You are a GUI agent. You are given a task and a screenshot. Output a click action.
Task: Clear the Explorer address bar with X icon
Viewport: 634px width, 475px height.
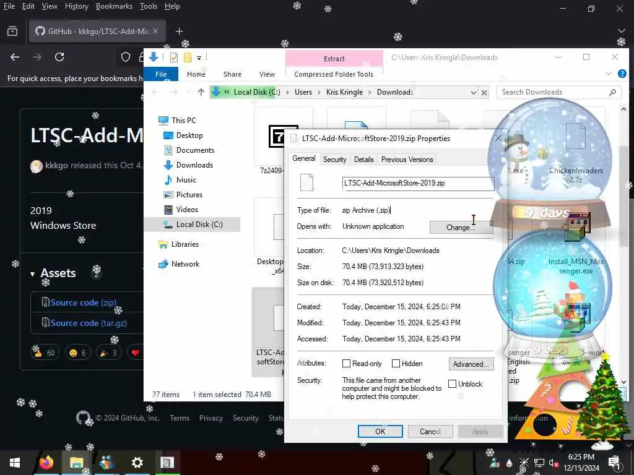[x=484, y=93]
